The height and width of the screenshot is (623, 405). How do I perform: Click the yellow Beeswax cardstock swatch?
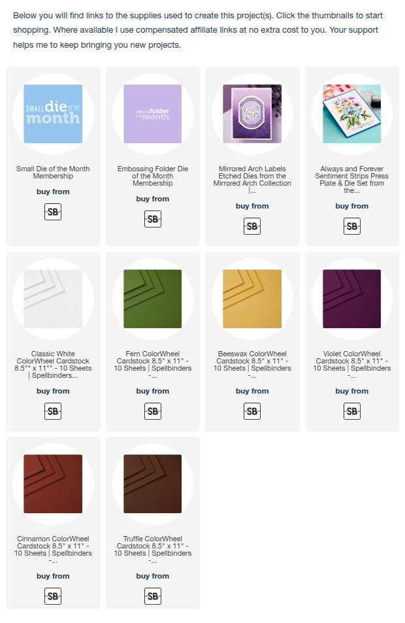[x=252, y=299]
